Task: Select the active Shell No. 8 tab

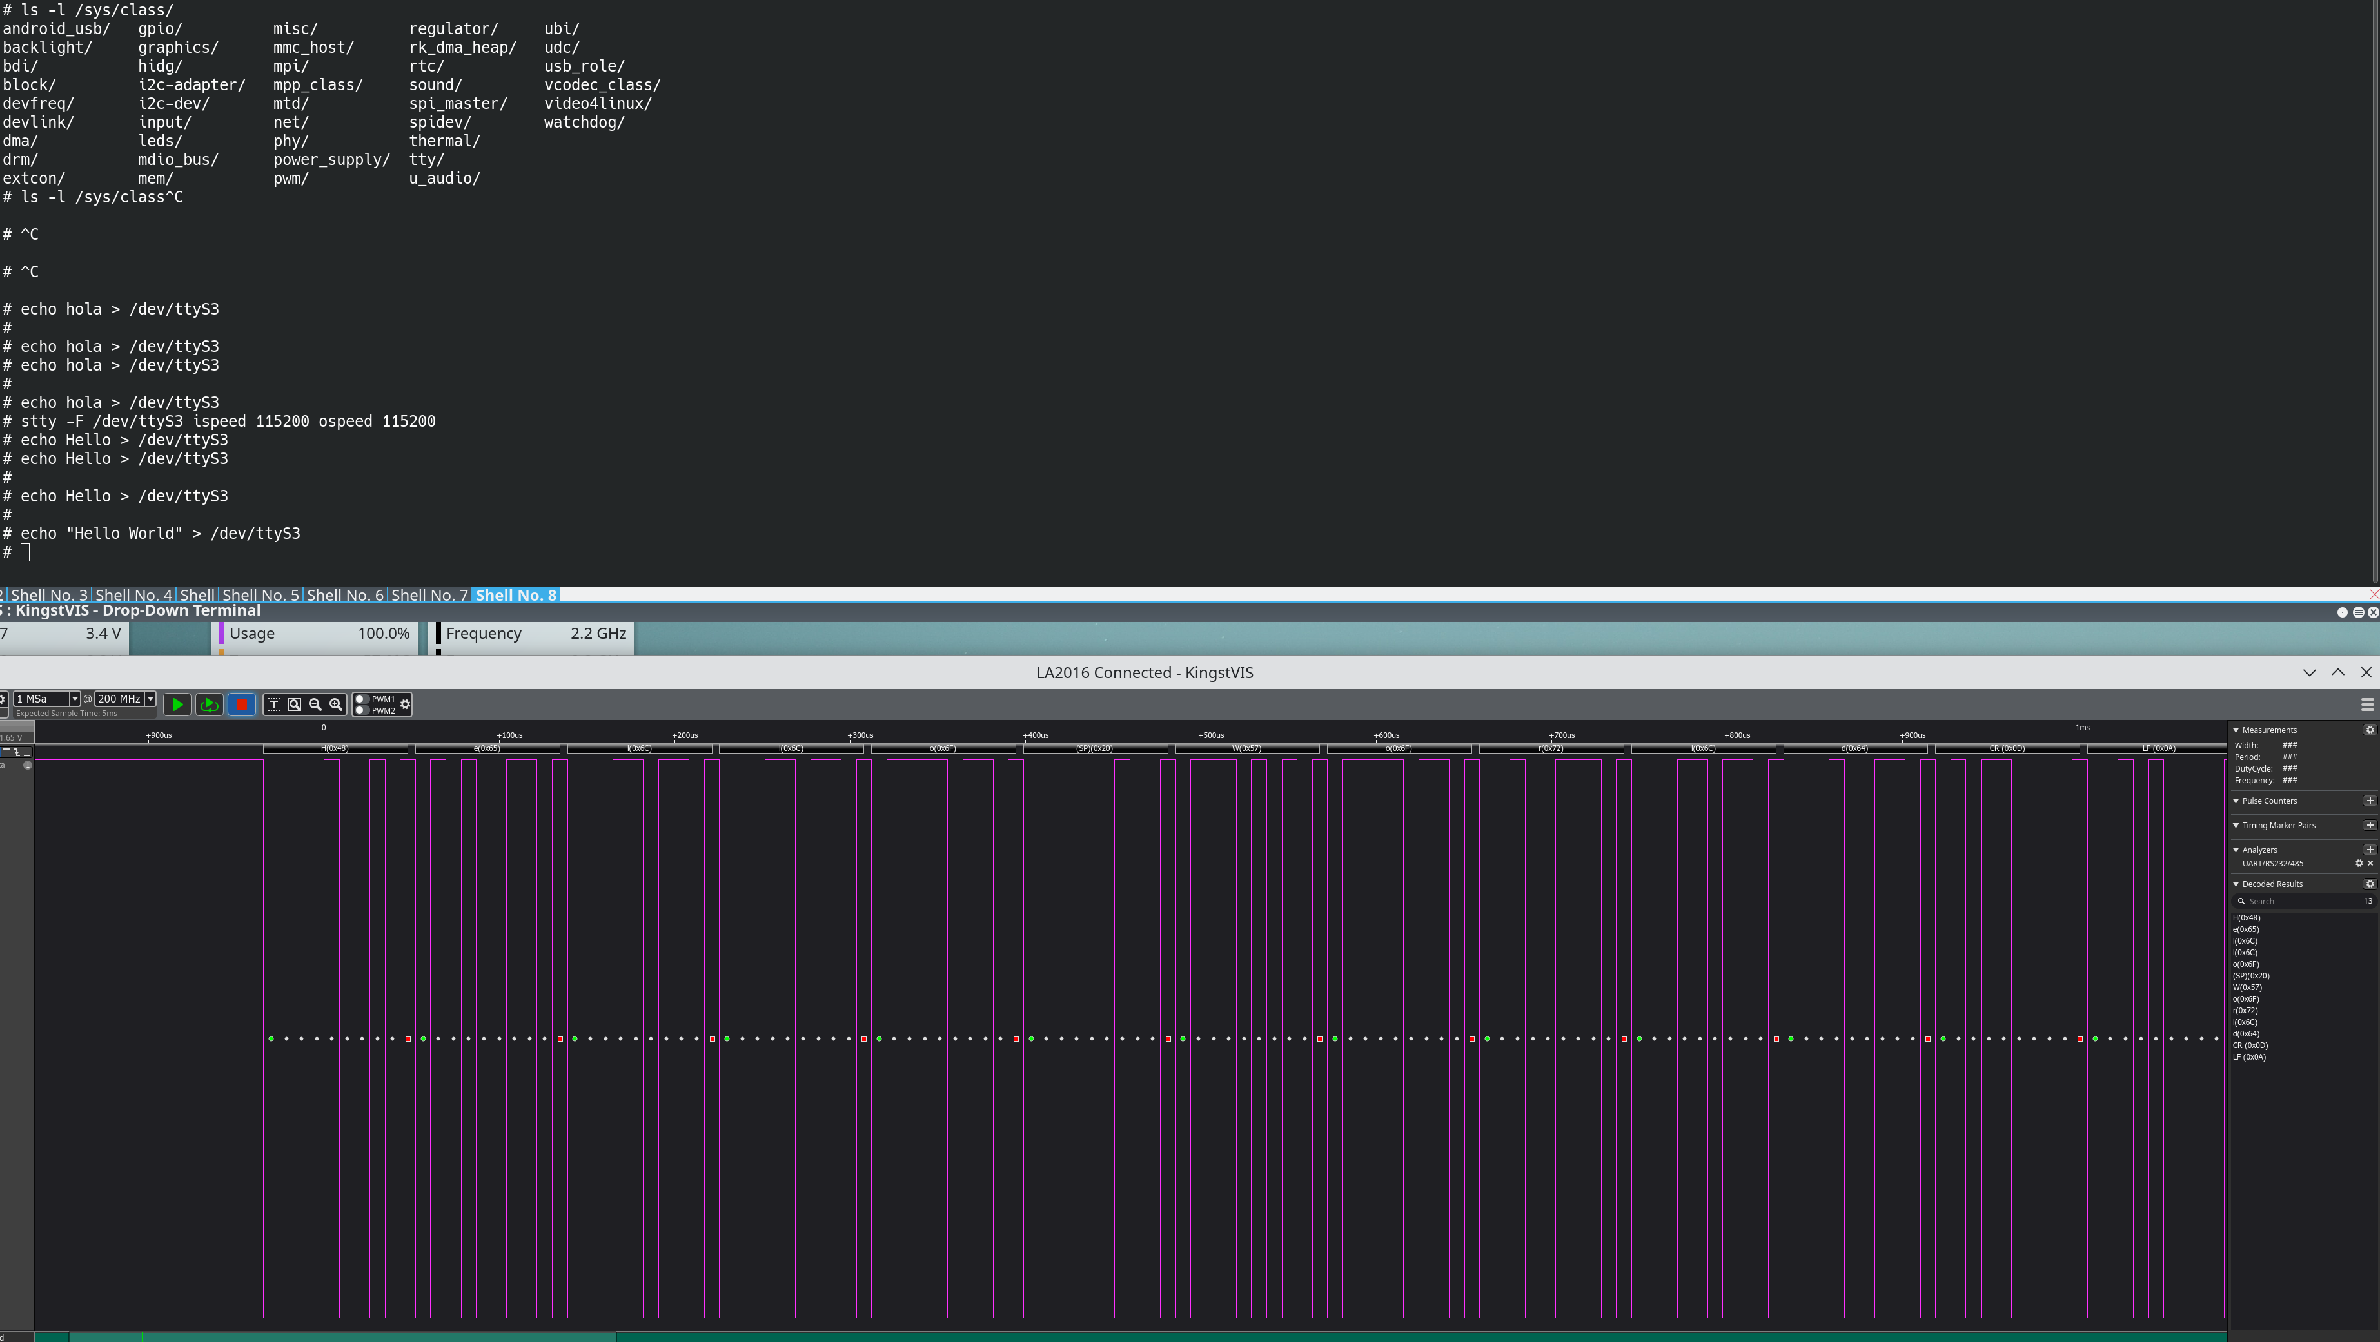Action: coord(516,595)
